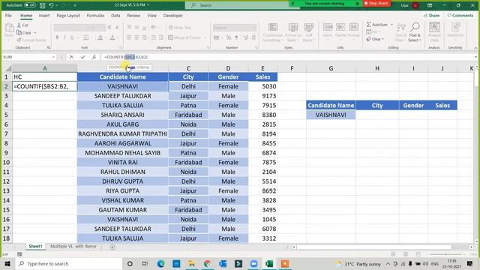480x270 pixels.
Task: Open Format as Table gallery
Action: point(293,32)
